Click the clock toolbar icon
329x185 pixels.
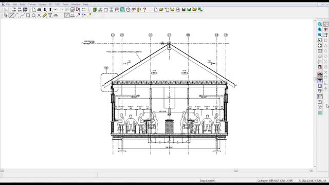coord(128,10)
